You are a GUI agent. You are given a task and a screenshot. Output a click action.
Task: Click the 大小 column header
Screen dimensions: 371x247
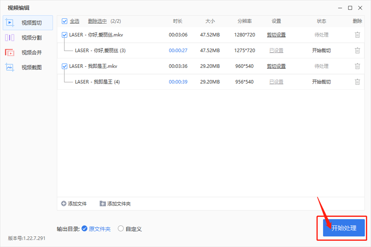point(210,21)
